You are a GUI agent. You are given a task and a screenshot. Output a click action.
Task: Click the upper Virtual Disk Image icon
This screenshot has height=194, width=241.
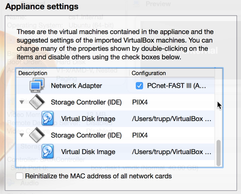(49, 119)
